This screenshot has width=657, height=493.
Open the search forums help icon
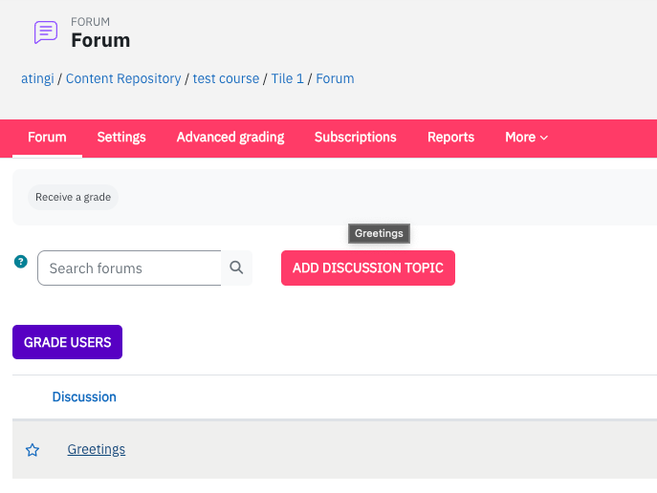pos(20,262)
